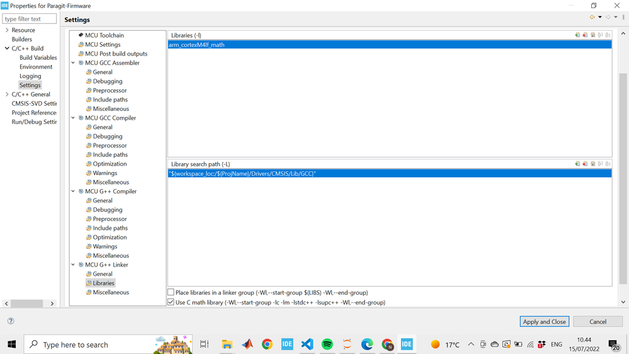629x354 pixels.
Task: Enable Place libraries in a linker group
Action: click(171, 292)
